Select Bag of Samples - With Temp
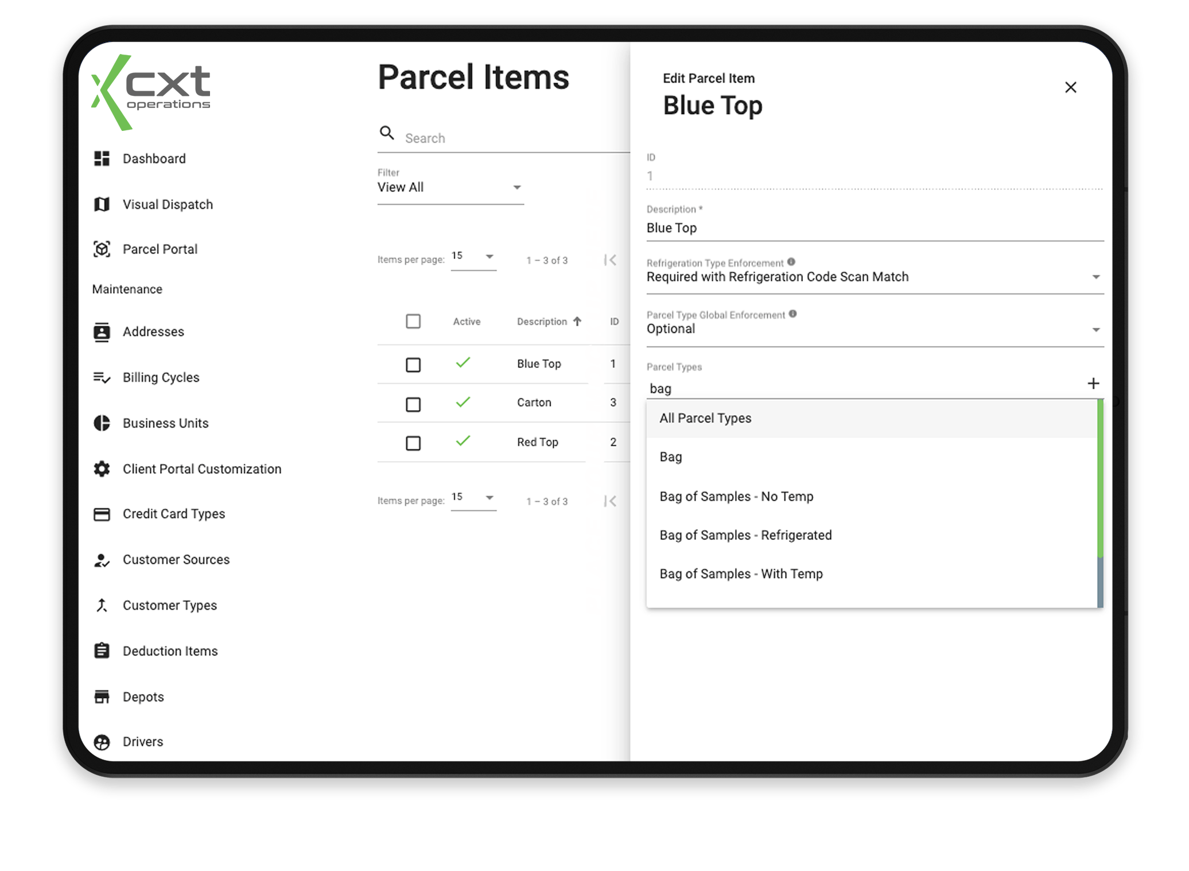This screenshot has width=1189, height=871. tap(871, 574)
